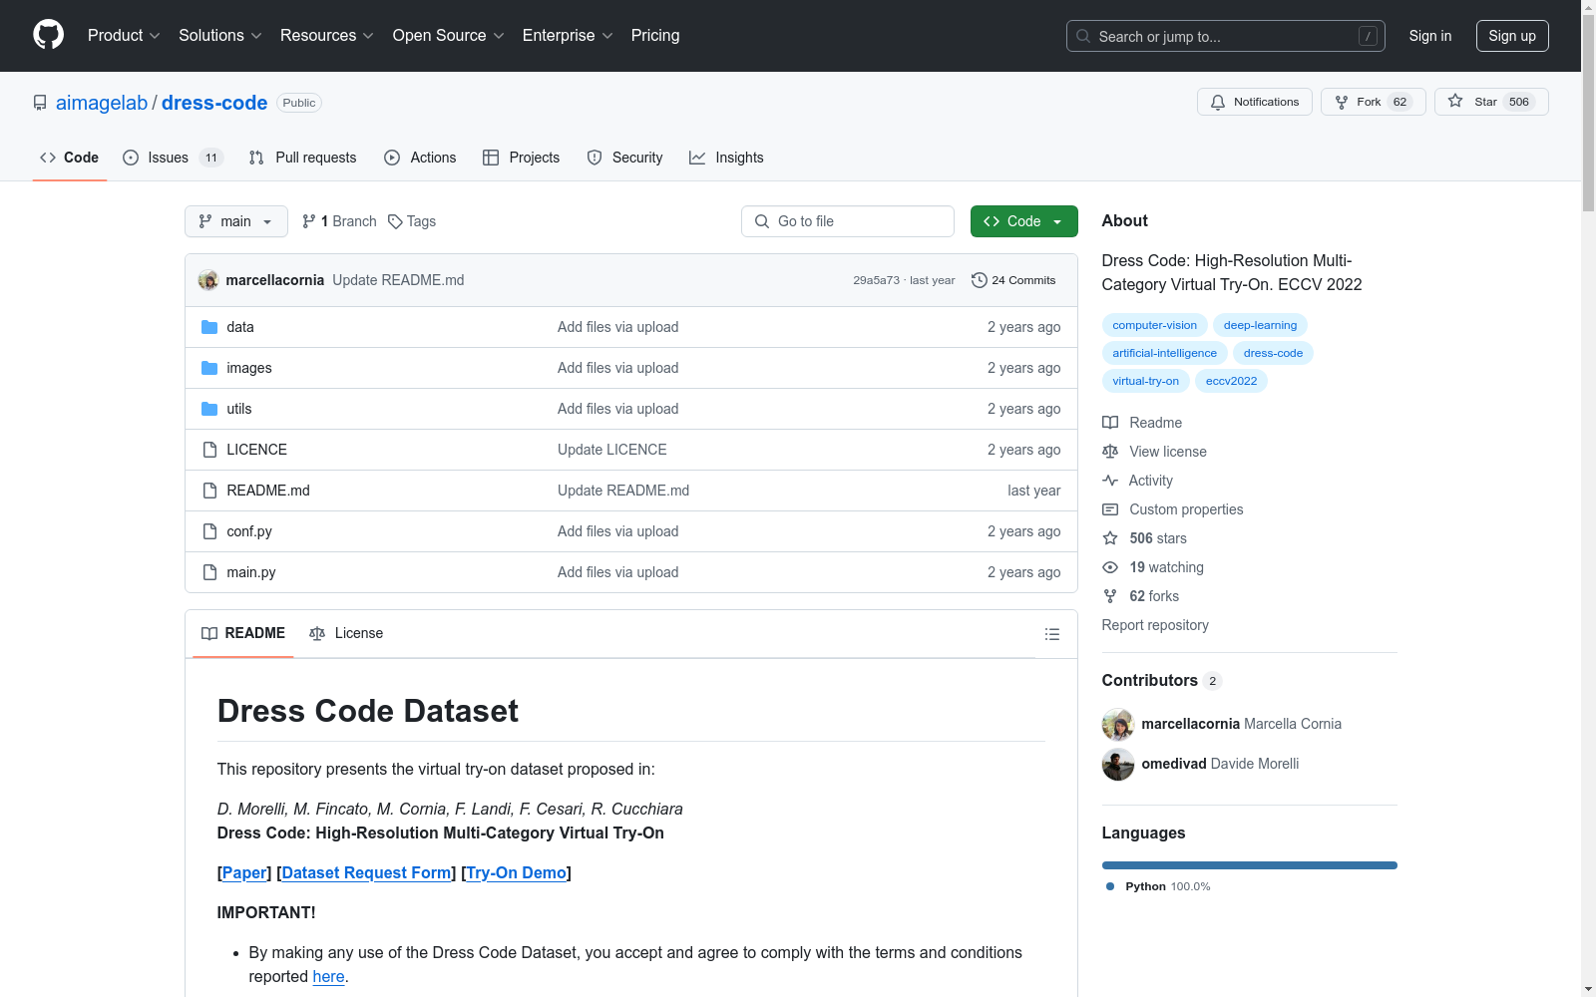View 62 forks list
1596x997 pixels.
tap(1141, 596)
